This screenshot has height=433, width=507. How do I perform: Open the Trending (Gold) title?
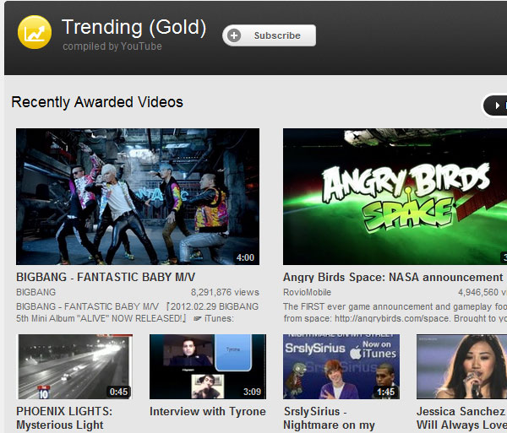tap(134, 27)
